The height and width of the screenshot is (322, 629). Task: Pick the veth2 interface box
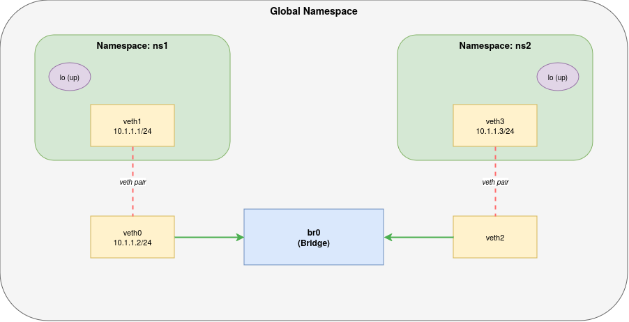click(x=495, y=237)
